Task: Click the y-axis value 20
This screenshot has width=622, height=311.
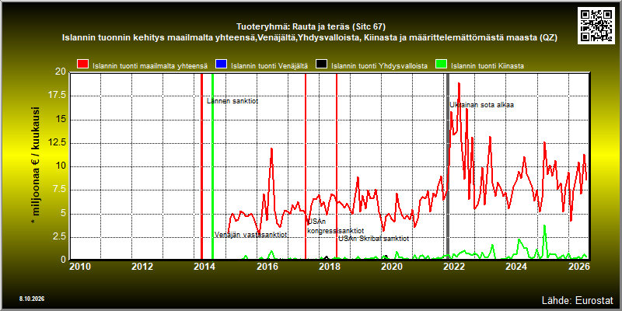Action: [x=61, y=72]
